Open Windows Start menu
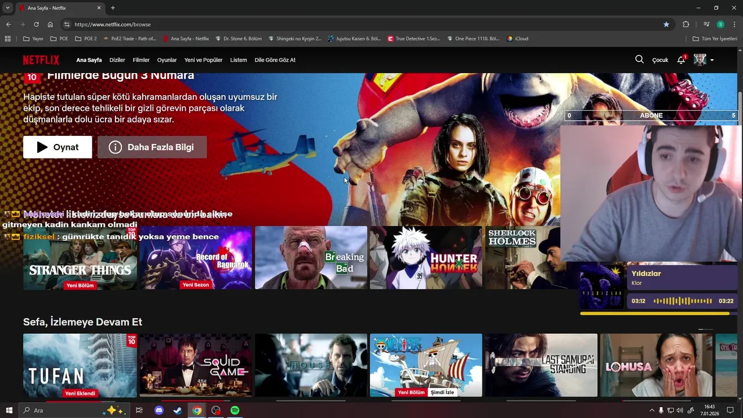Viewport: 743px width, 418px height. [x=9, y=410]
